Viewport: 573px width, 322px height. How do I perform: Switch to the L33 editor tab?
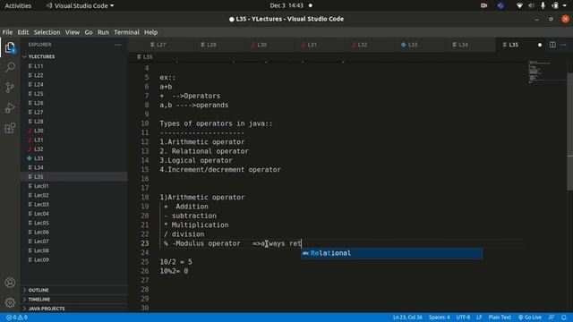click(409, 45)
